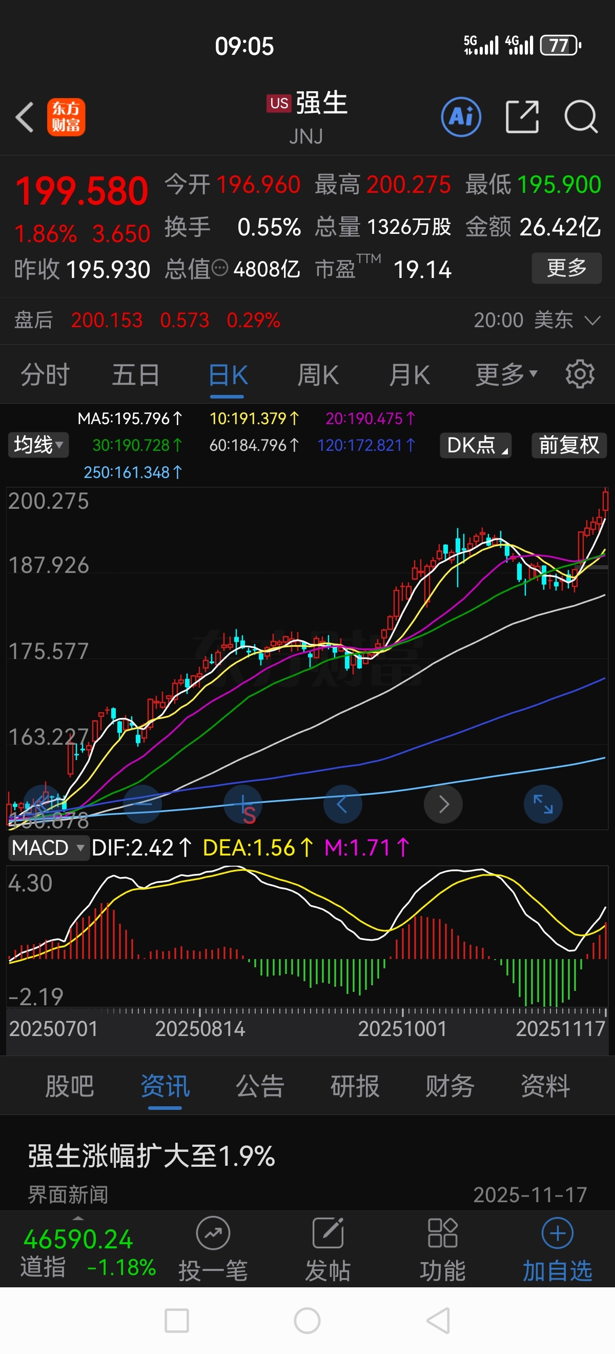Add stock via 加自选 plus icon
The width and height of the screenshot is (615, 1354).
[x=557, y=1233]
